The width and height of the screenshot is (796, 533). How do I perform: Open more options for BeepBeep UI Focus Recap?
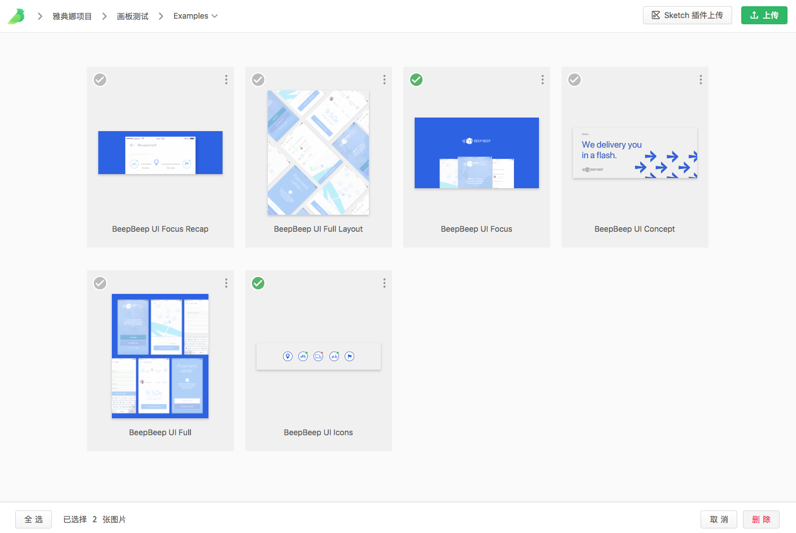[x=226, y=80]
